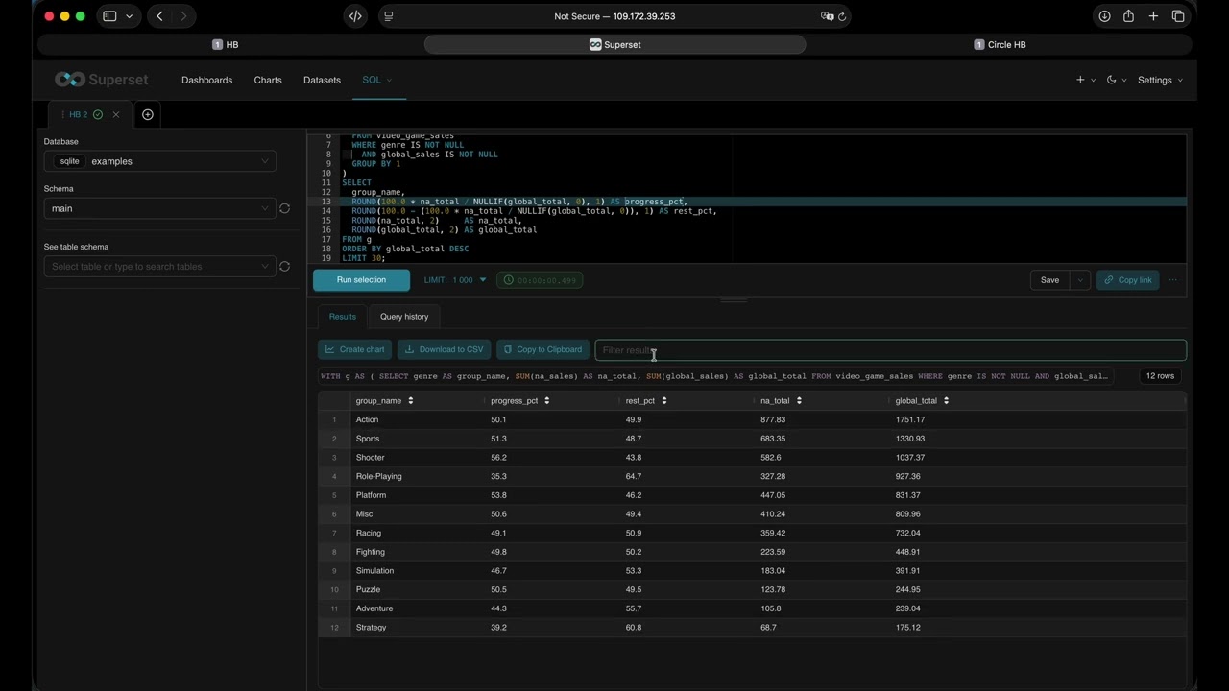Open the plus menu in top navigation
Screen dimensions: 1229x691
tap(1085, 80)
